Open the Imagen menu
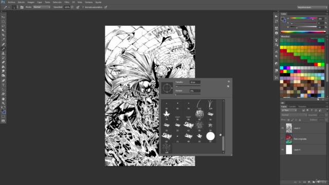 pos(31,2)
